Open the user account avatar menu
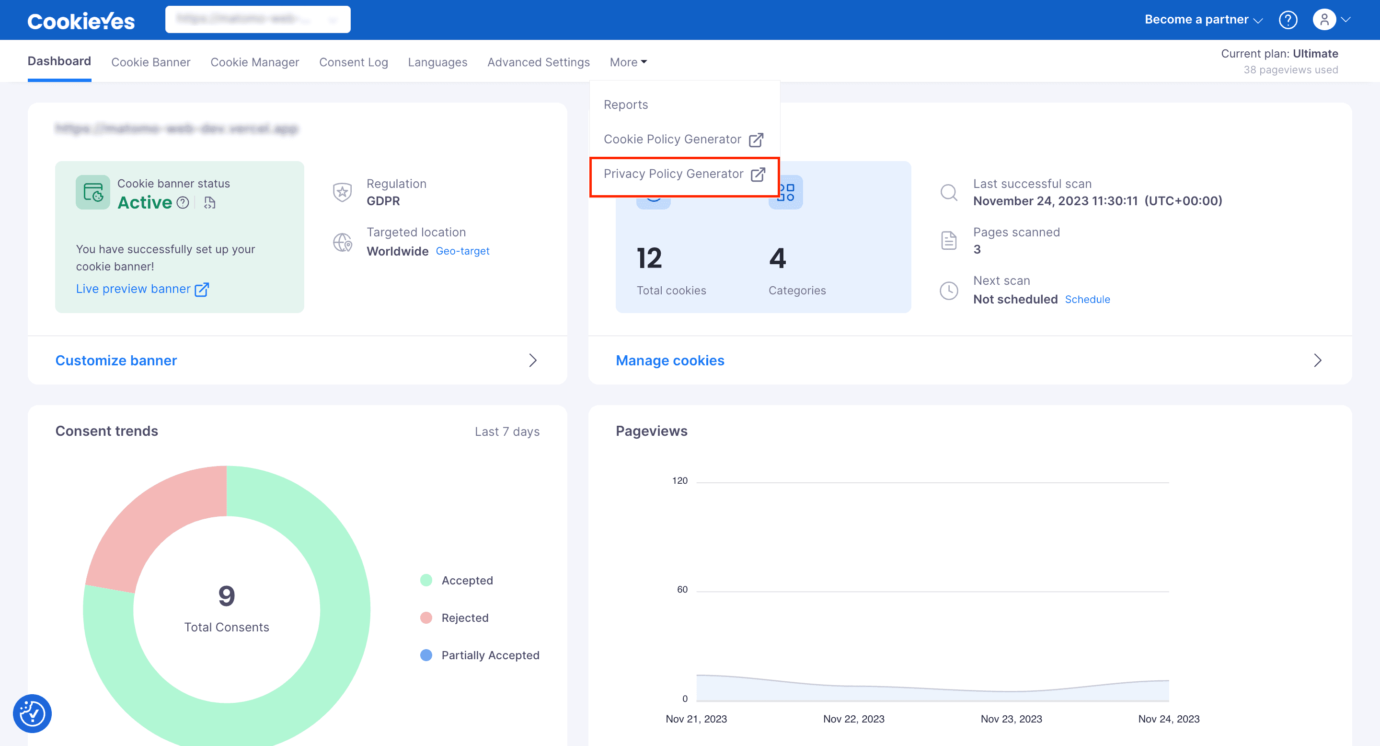1380x746 pixels. point(1331,20)
